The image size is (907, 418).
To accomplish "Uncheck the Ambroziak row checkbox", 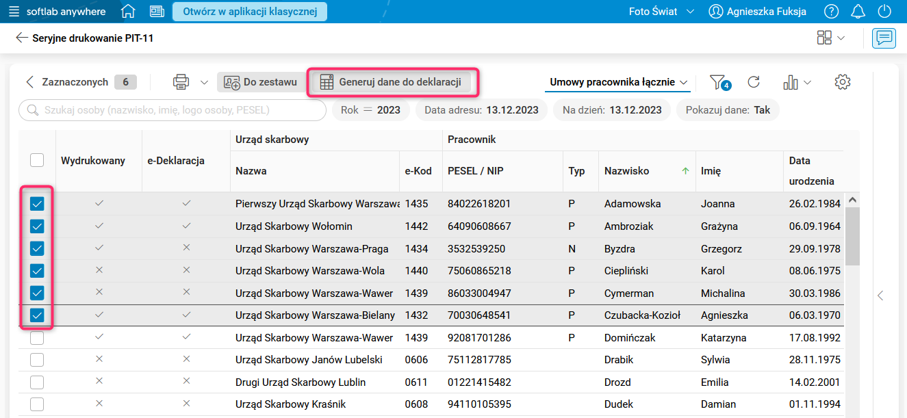I will [37, 226].
